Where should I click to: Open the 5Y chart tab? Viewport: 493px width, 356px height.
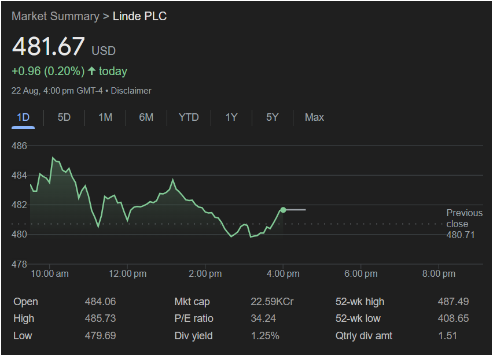(x=273, y=117)
